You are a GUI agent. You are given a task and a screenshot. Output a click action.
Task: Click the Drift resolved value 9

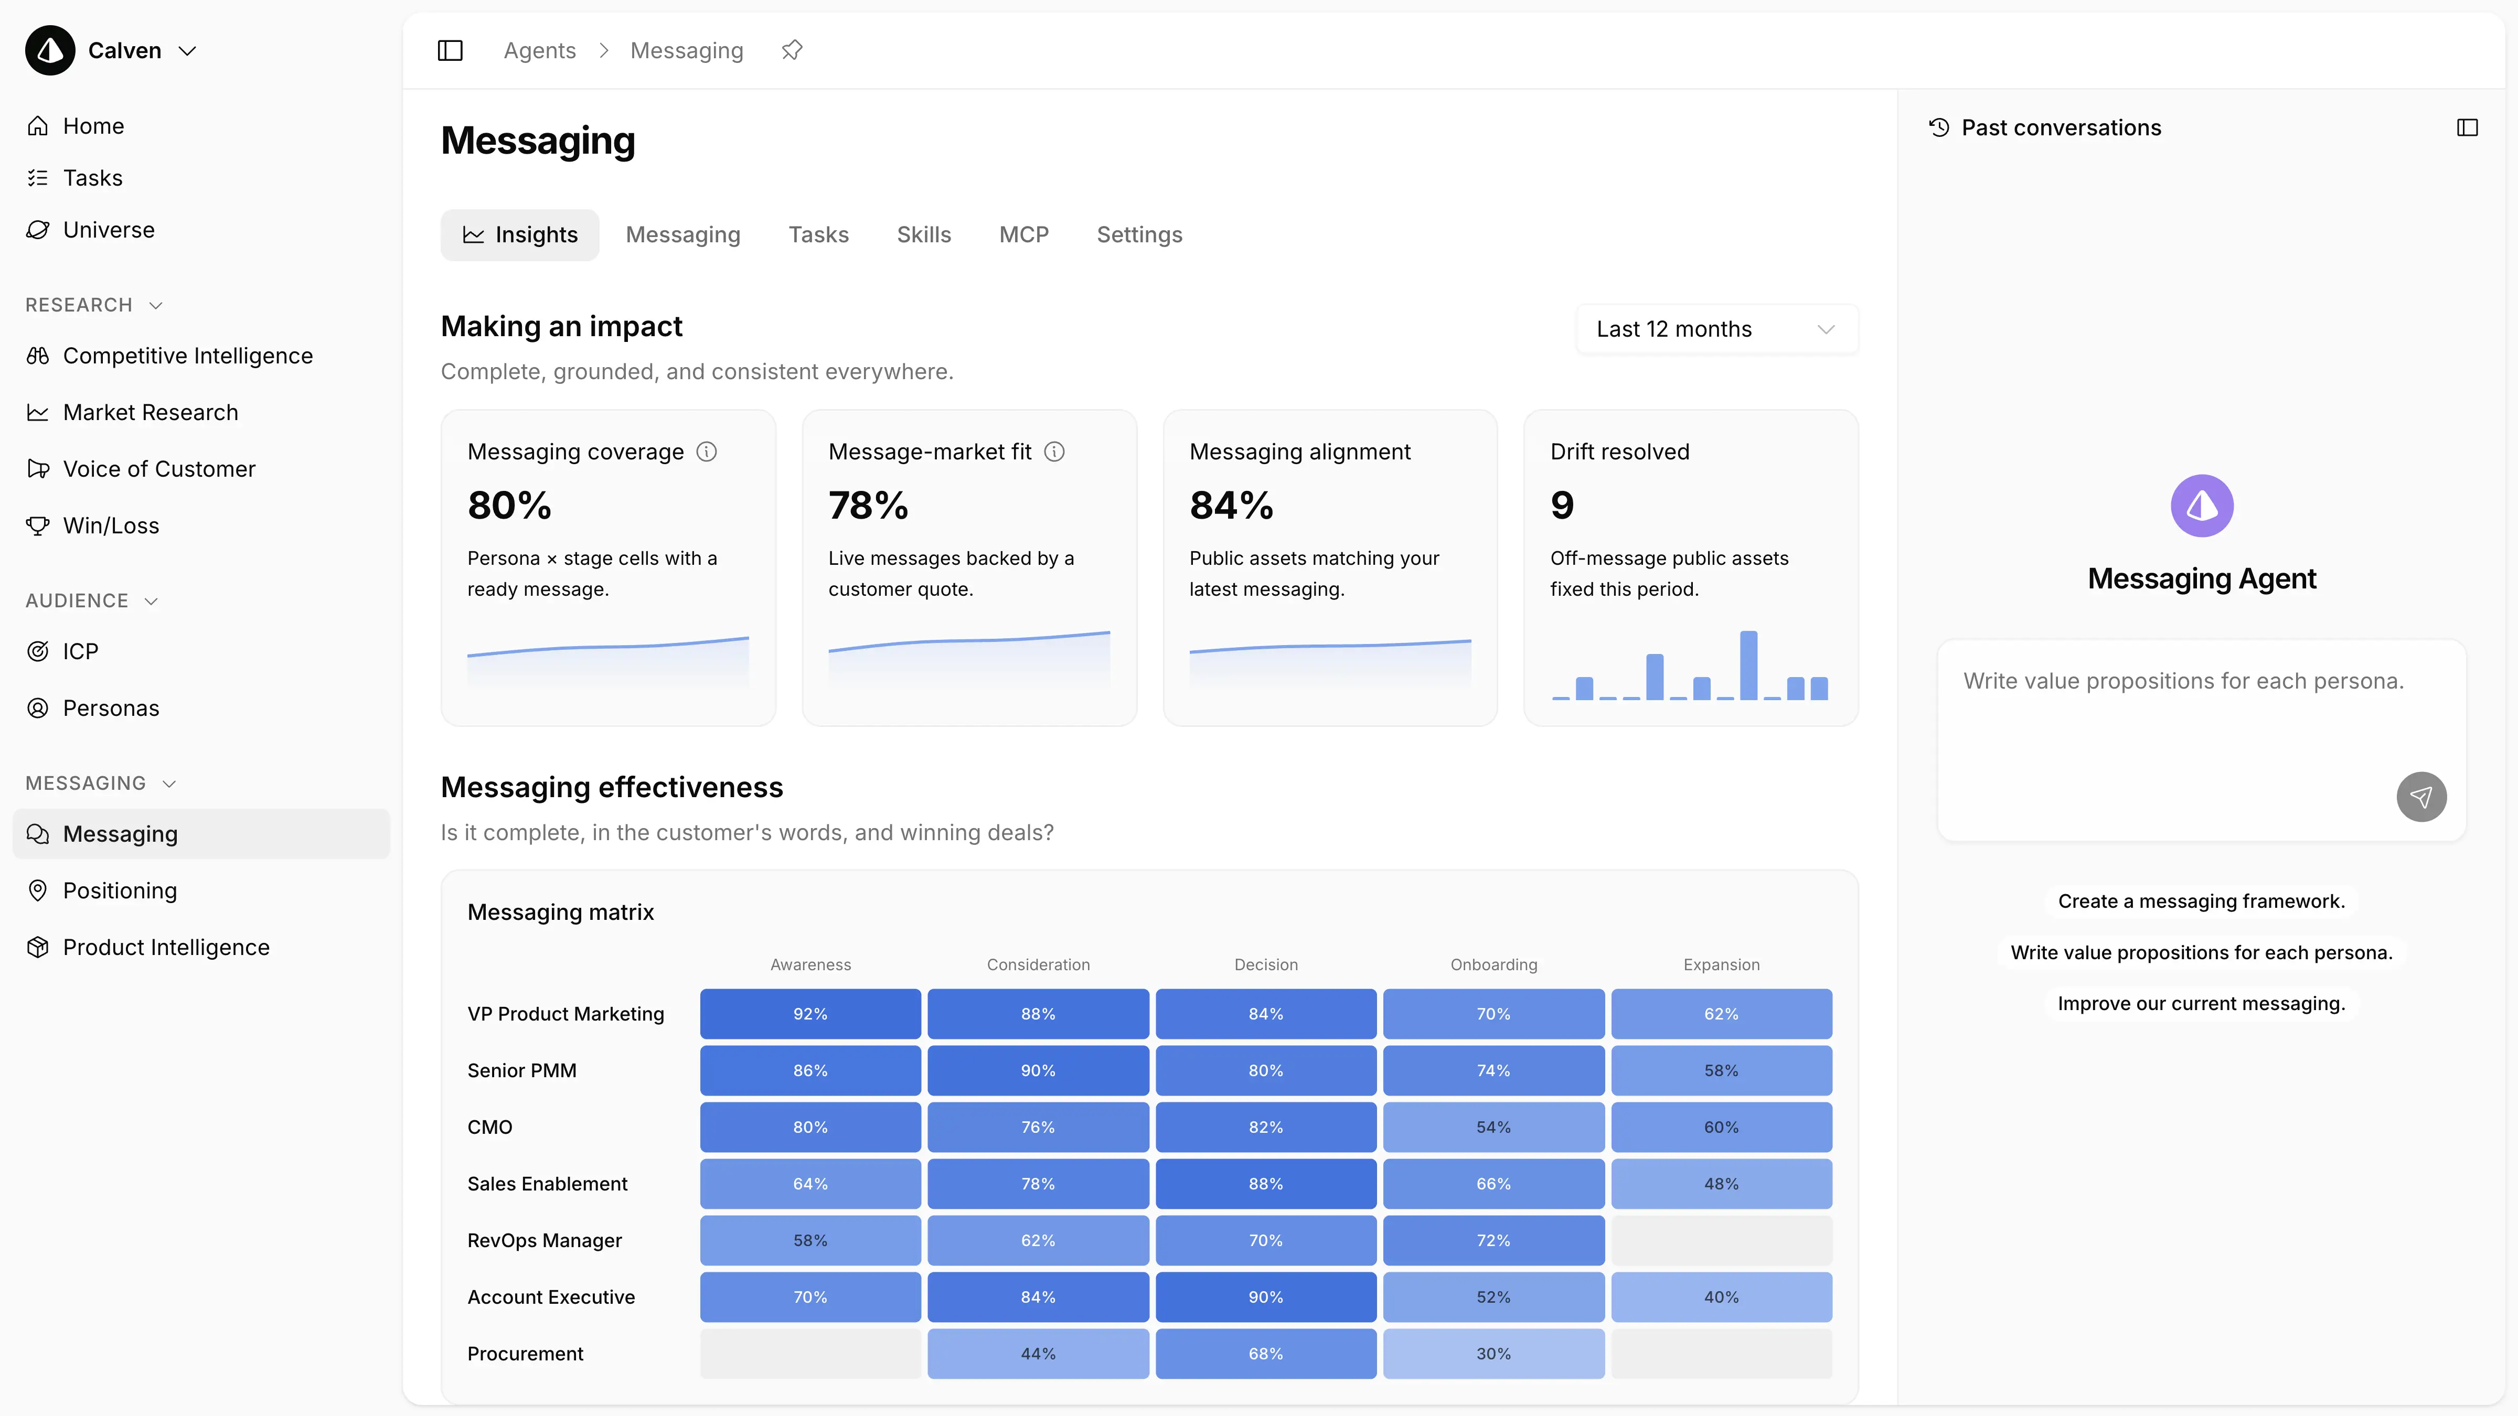coord(1562,505)
